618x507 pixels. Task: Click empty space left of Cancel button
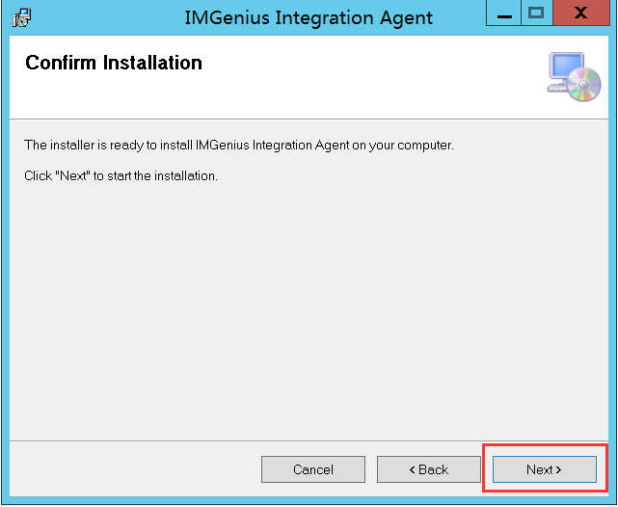point(135,469)
